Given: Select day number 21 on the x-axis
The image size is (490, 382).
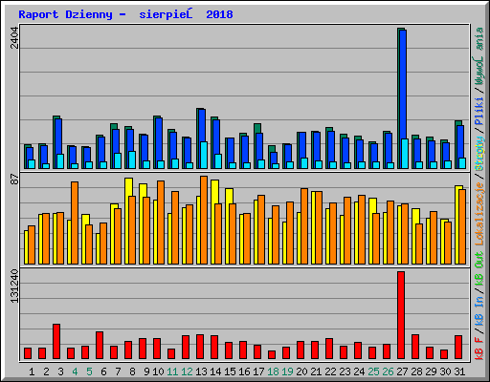Looking at the screenshot, I should pos(316,371).
